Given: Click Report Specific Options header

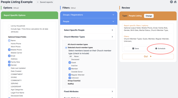Looking at the screenshot, I should tap(29, 15).
